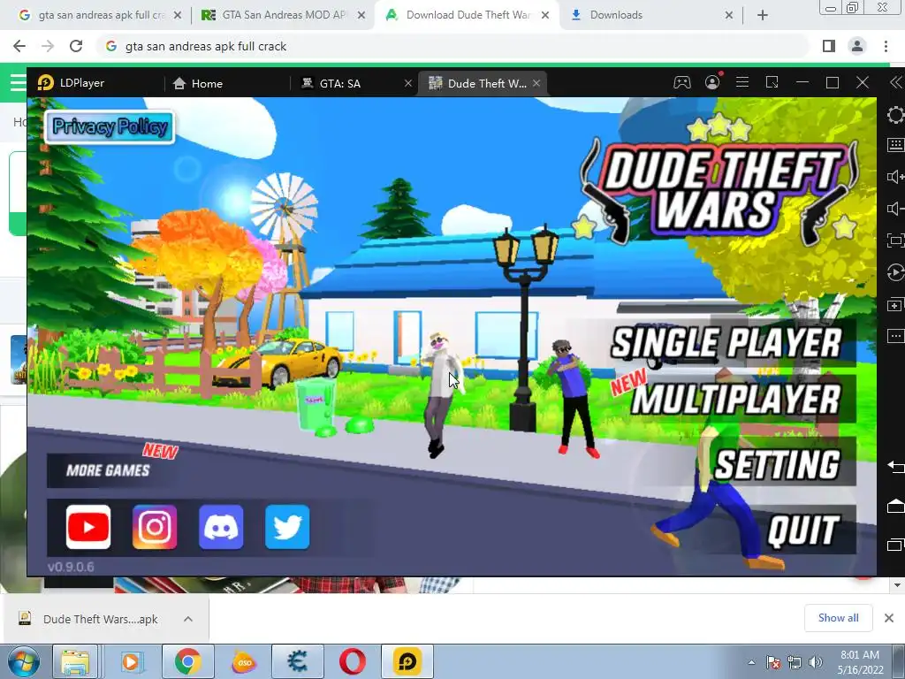Screen dimensions: 905x679
Task: Click the Chrome page scrollbar down arrow
Action: 897,585
